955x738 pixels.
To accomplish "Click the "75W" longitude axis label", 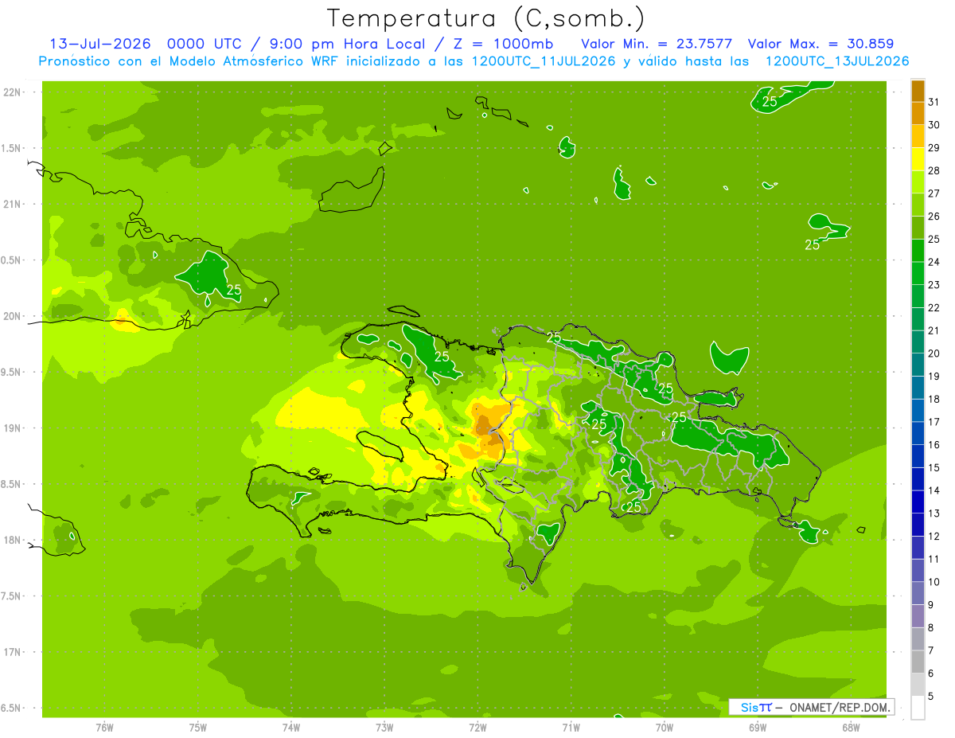I will pos(198,728).
